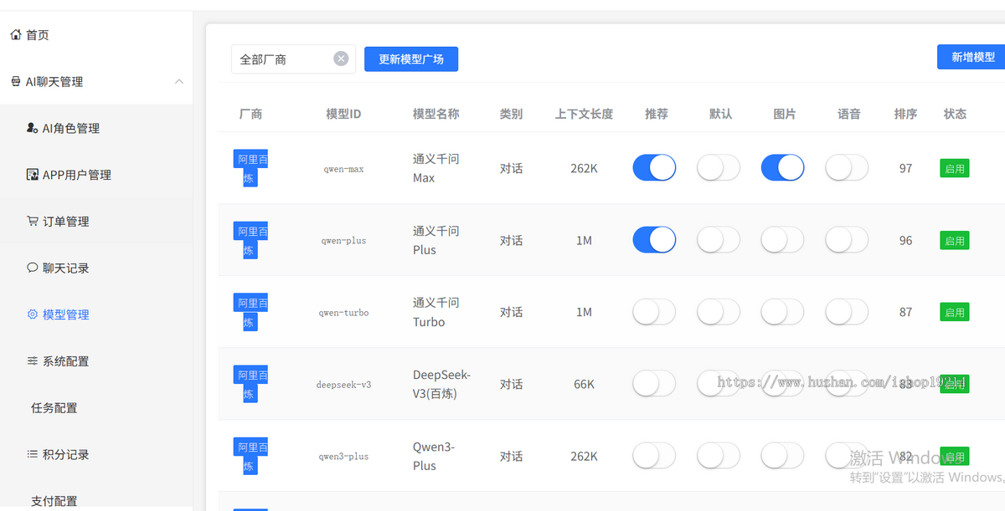Click the 更新模型广场 button
Image resolution: width=1005 pixels, height=511 pixels.
[x=411, y=59]
